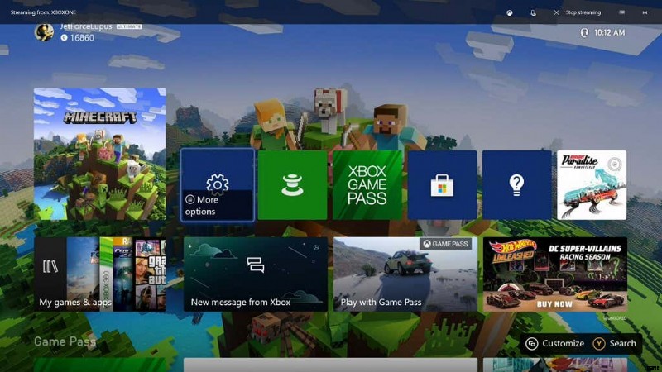The width and height of the screenshot is (662, 372).
Task: Click the SPONSORED label under ad
Action: [615, 318]
